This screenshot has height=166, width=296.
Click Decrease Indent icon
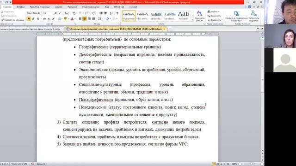[x=101, y=13]
